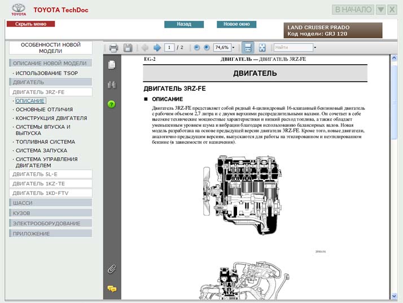The width and height of the screenshot is (403, 303).
Task: Click scrollbar up arrow in document
Action: [394, 58]
